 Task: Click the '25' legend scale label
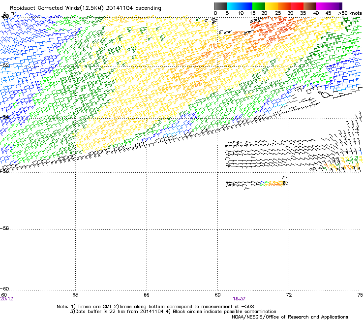[x=278, y=13]
